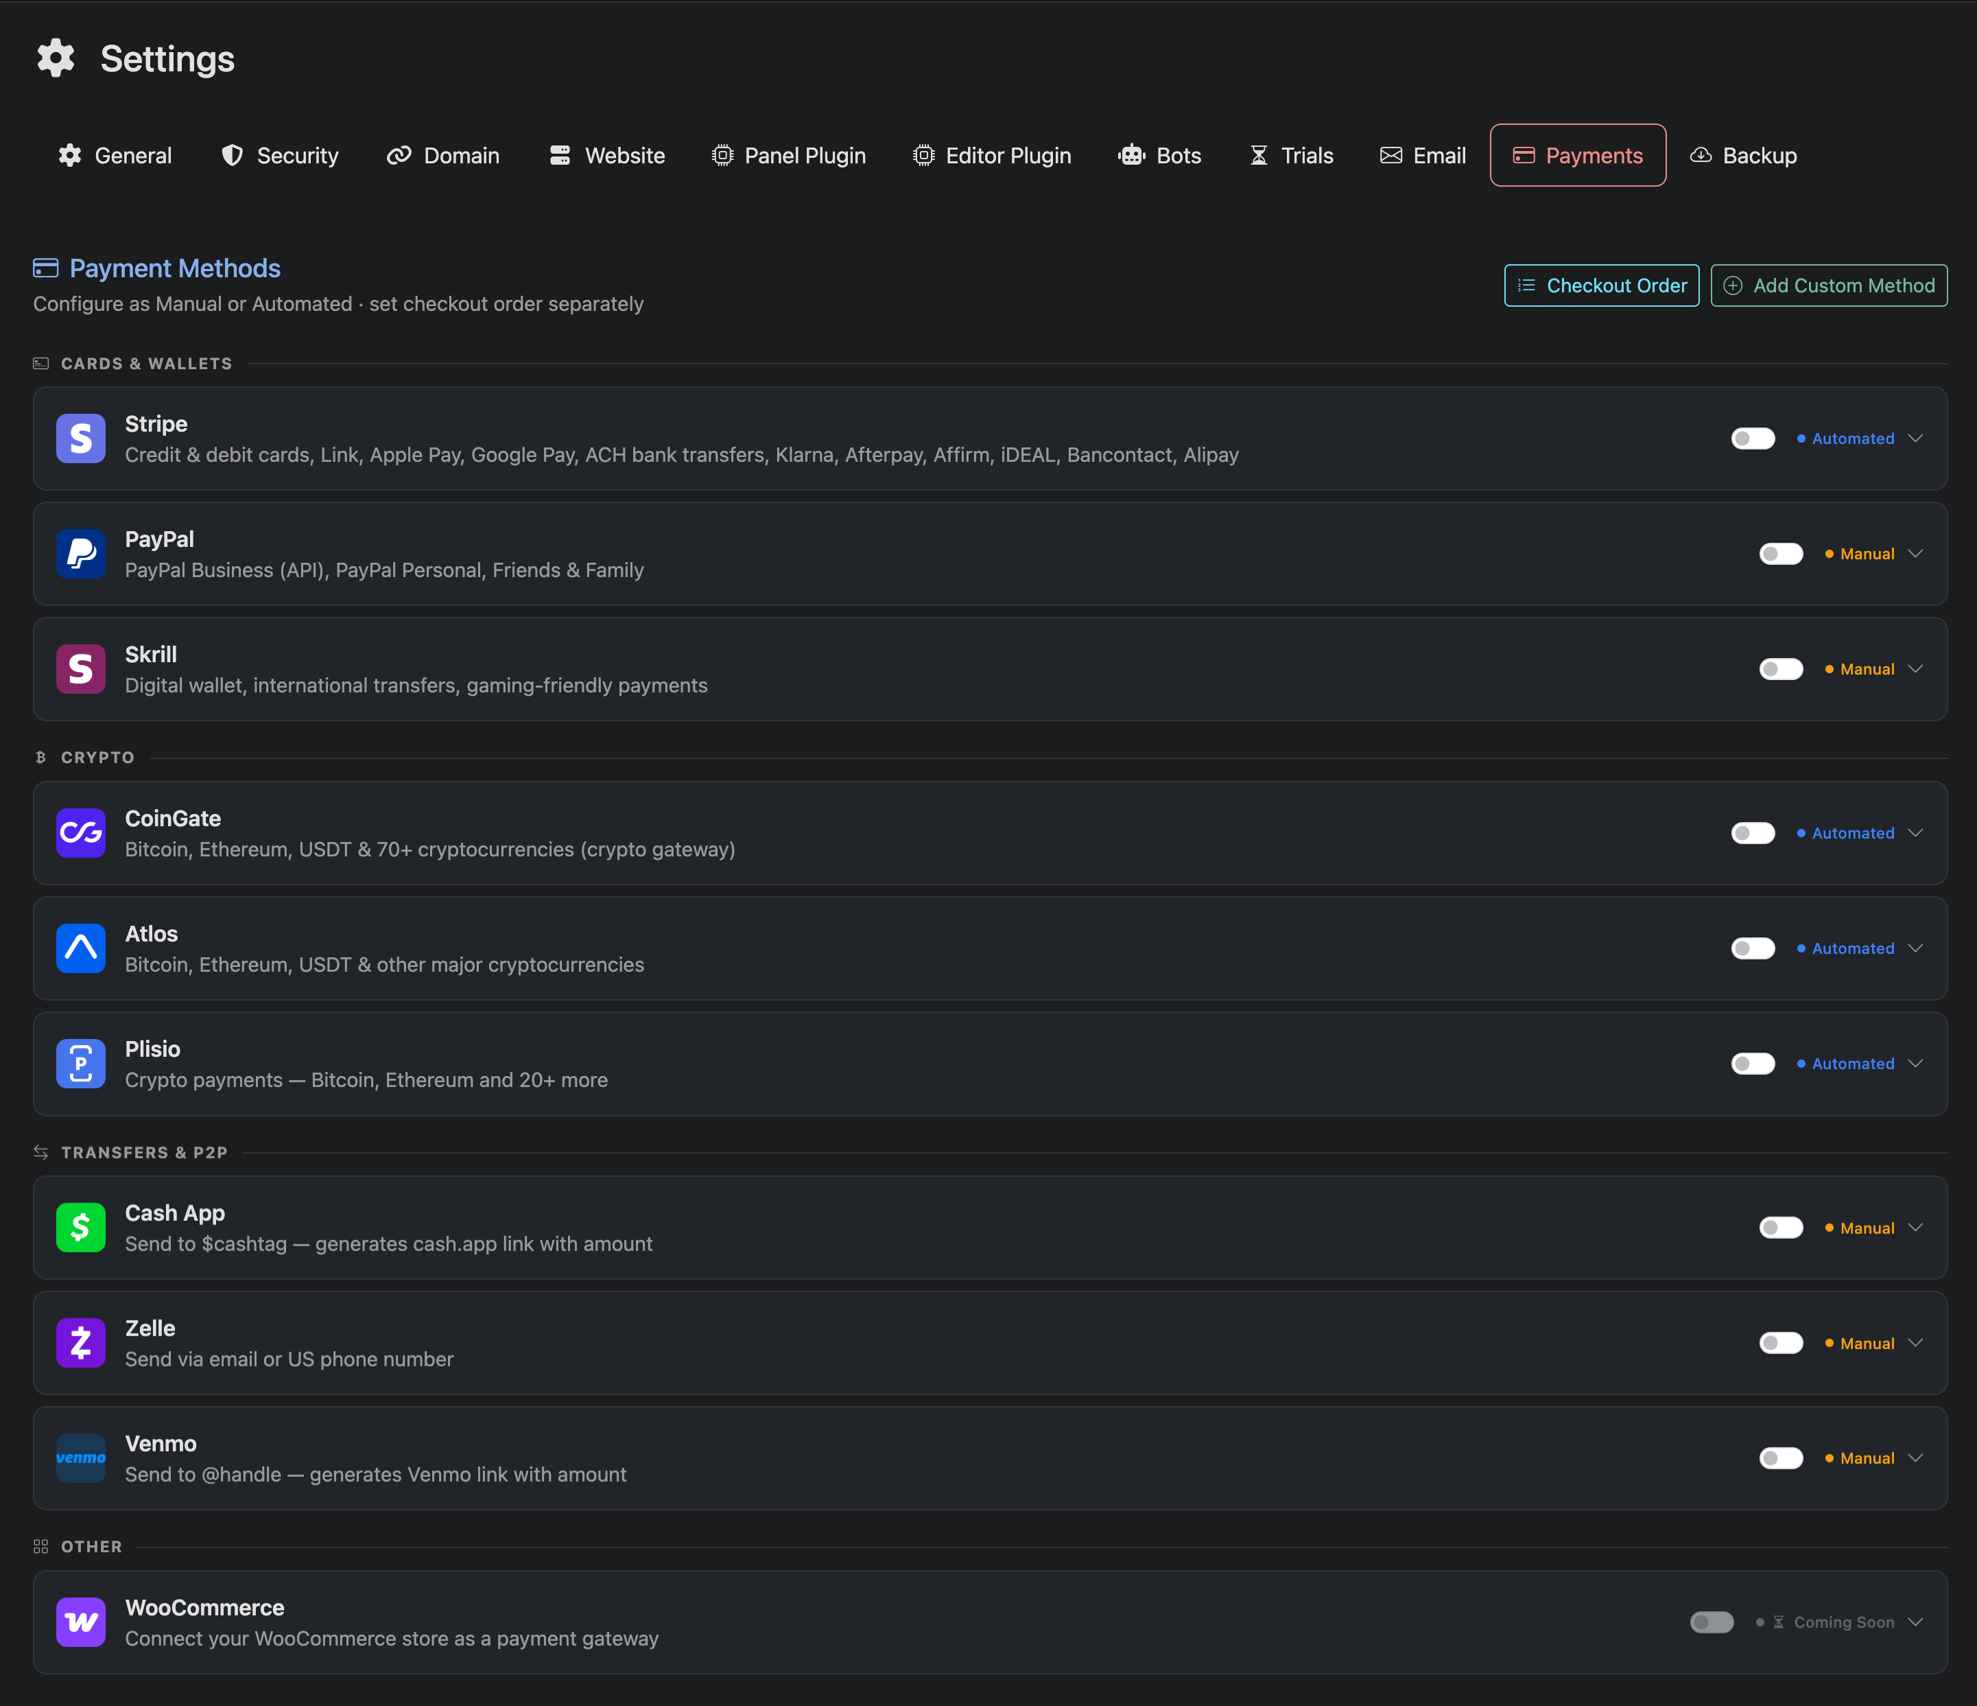
Task: Expand the Atlos row chevron
Action: point(1915,948)
